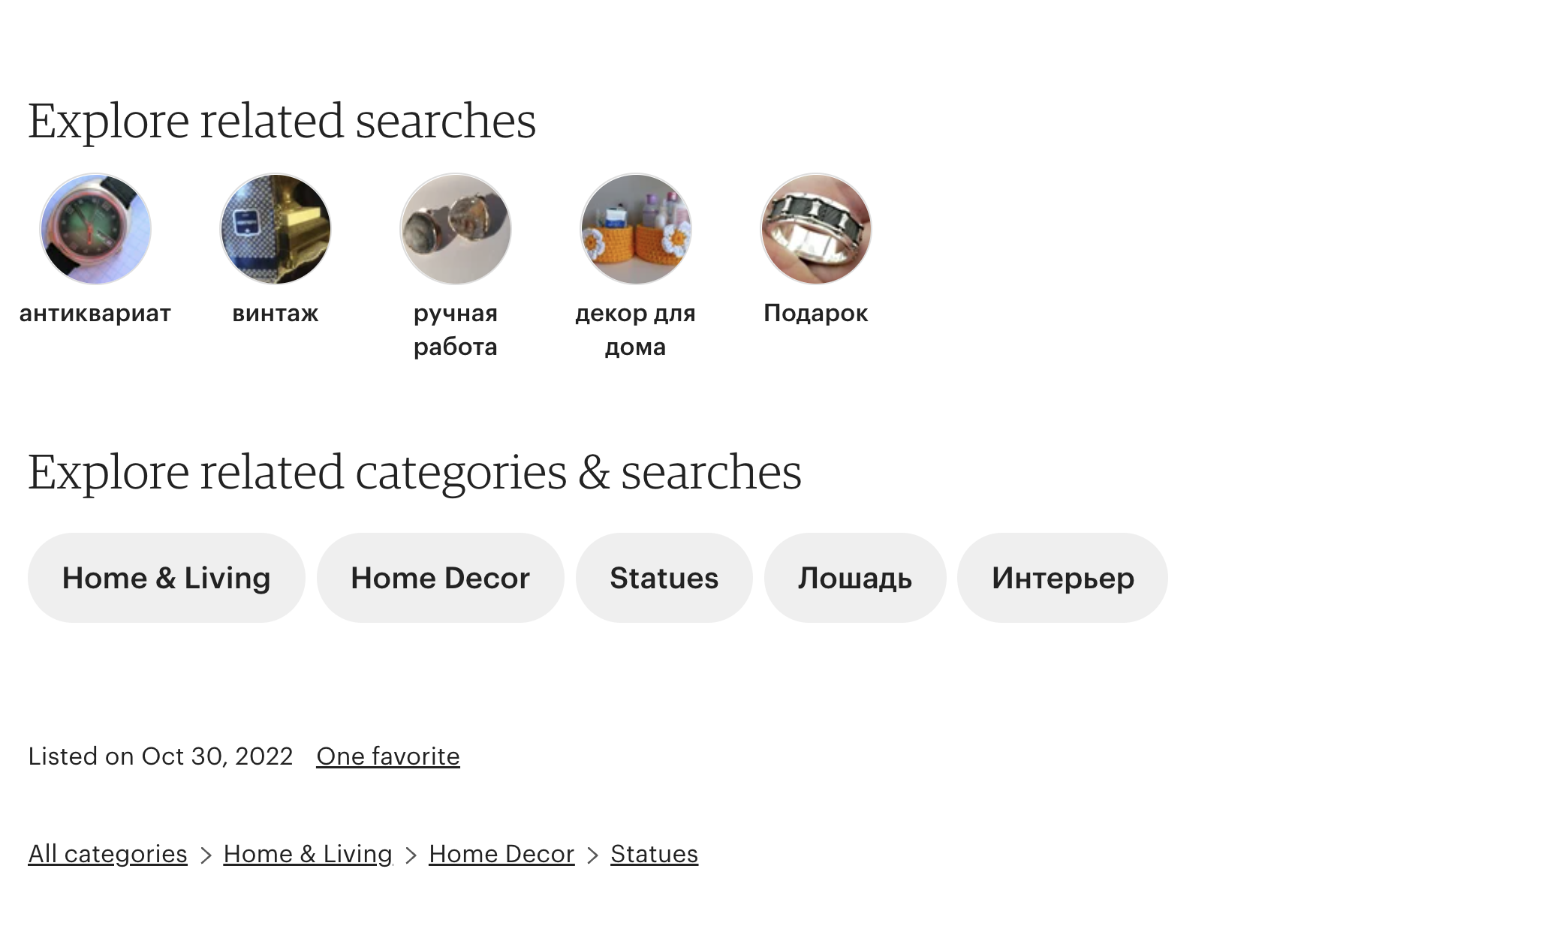The image size is (1548, 944).
Task: Open the винтаж circular image
Action: (x=276, y=229)
